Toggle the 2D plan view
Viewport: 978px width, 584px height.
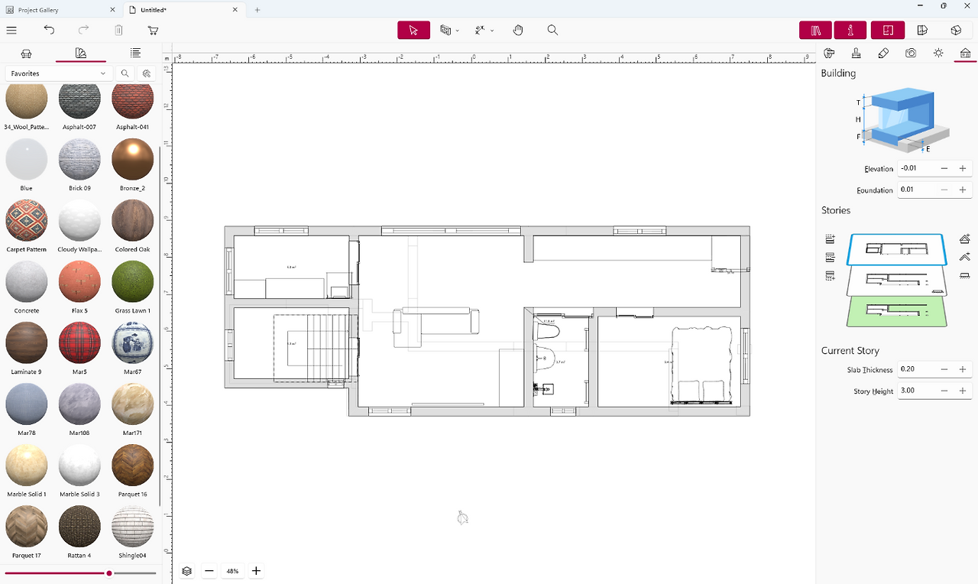(888, 30)
